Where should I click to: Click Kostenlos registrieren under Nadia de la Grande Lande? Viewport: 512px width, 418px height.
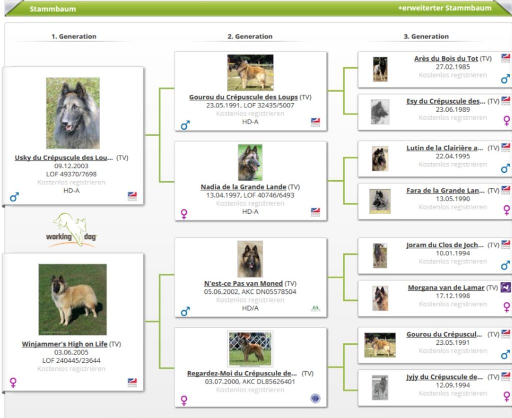[250, 203]
